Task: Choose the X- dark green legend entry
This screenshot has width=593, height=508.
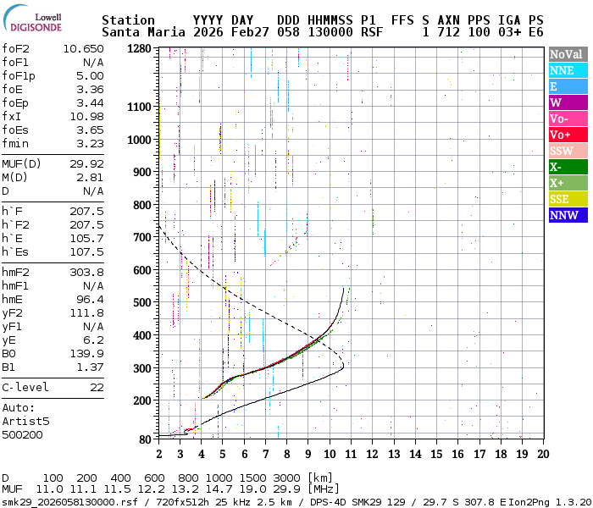Action: tap(565, 167)
